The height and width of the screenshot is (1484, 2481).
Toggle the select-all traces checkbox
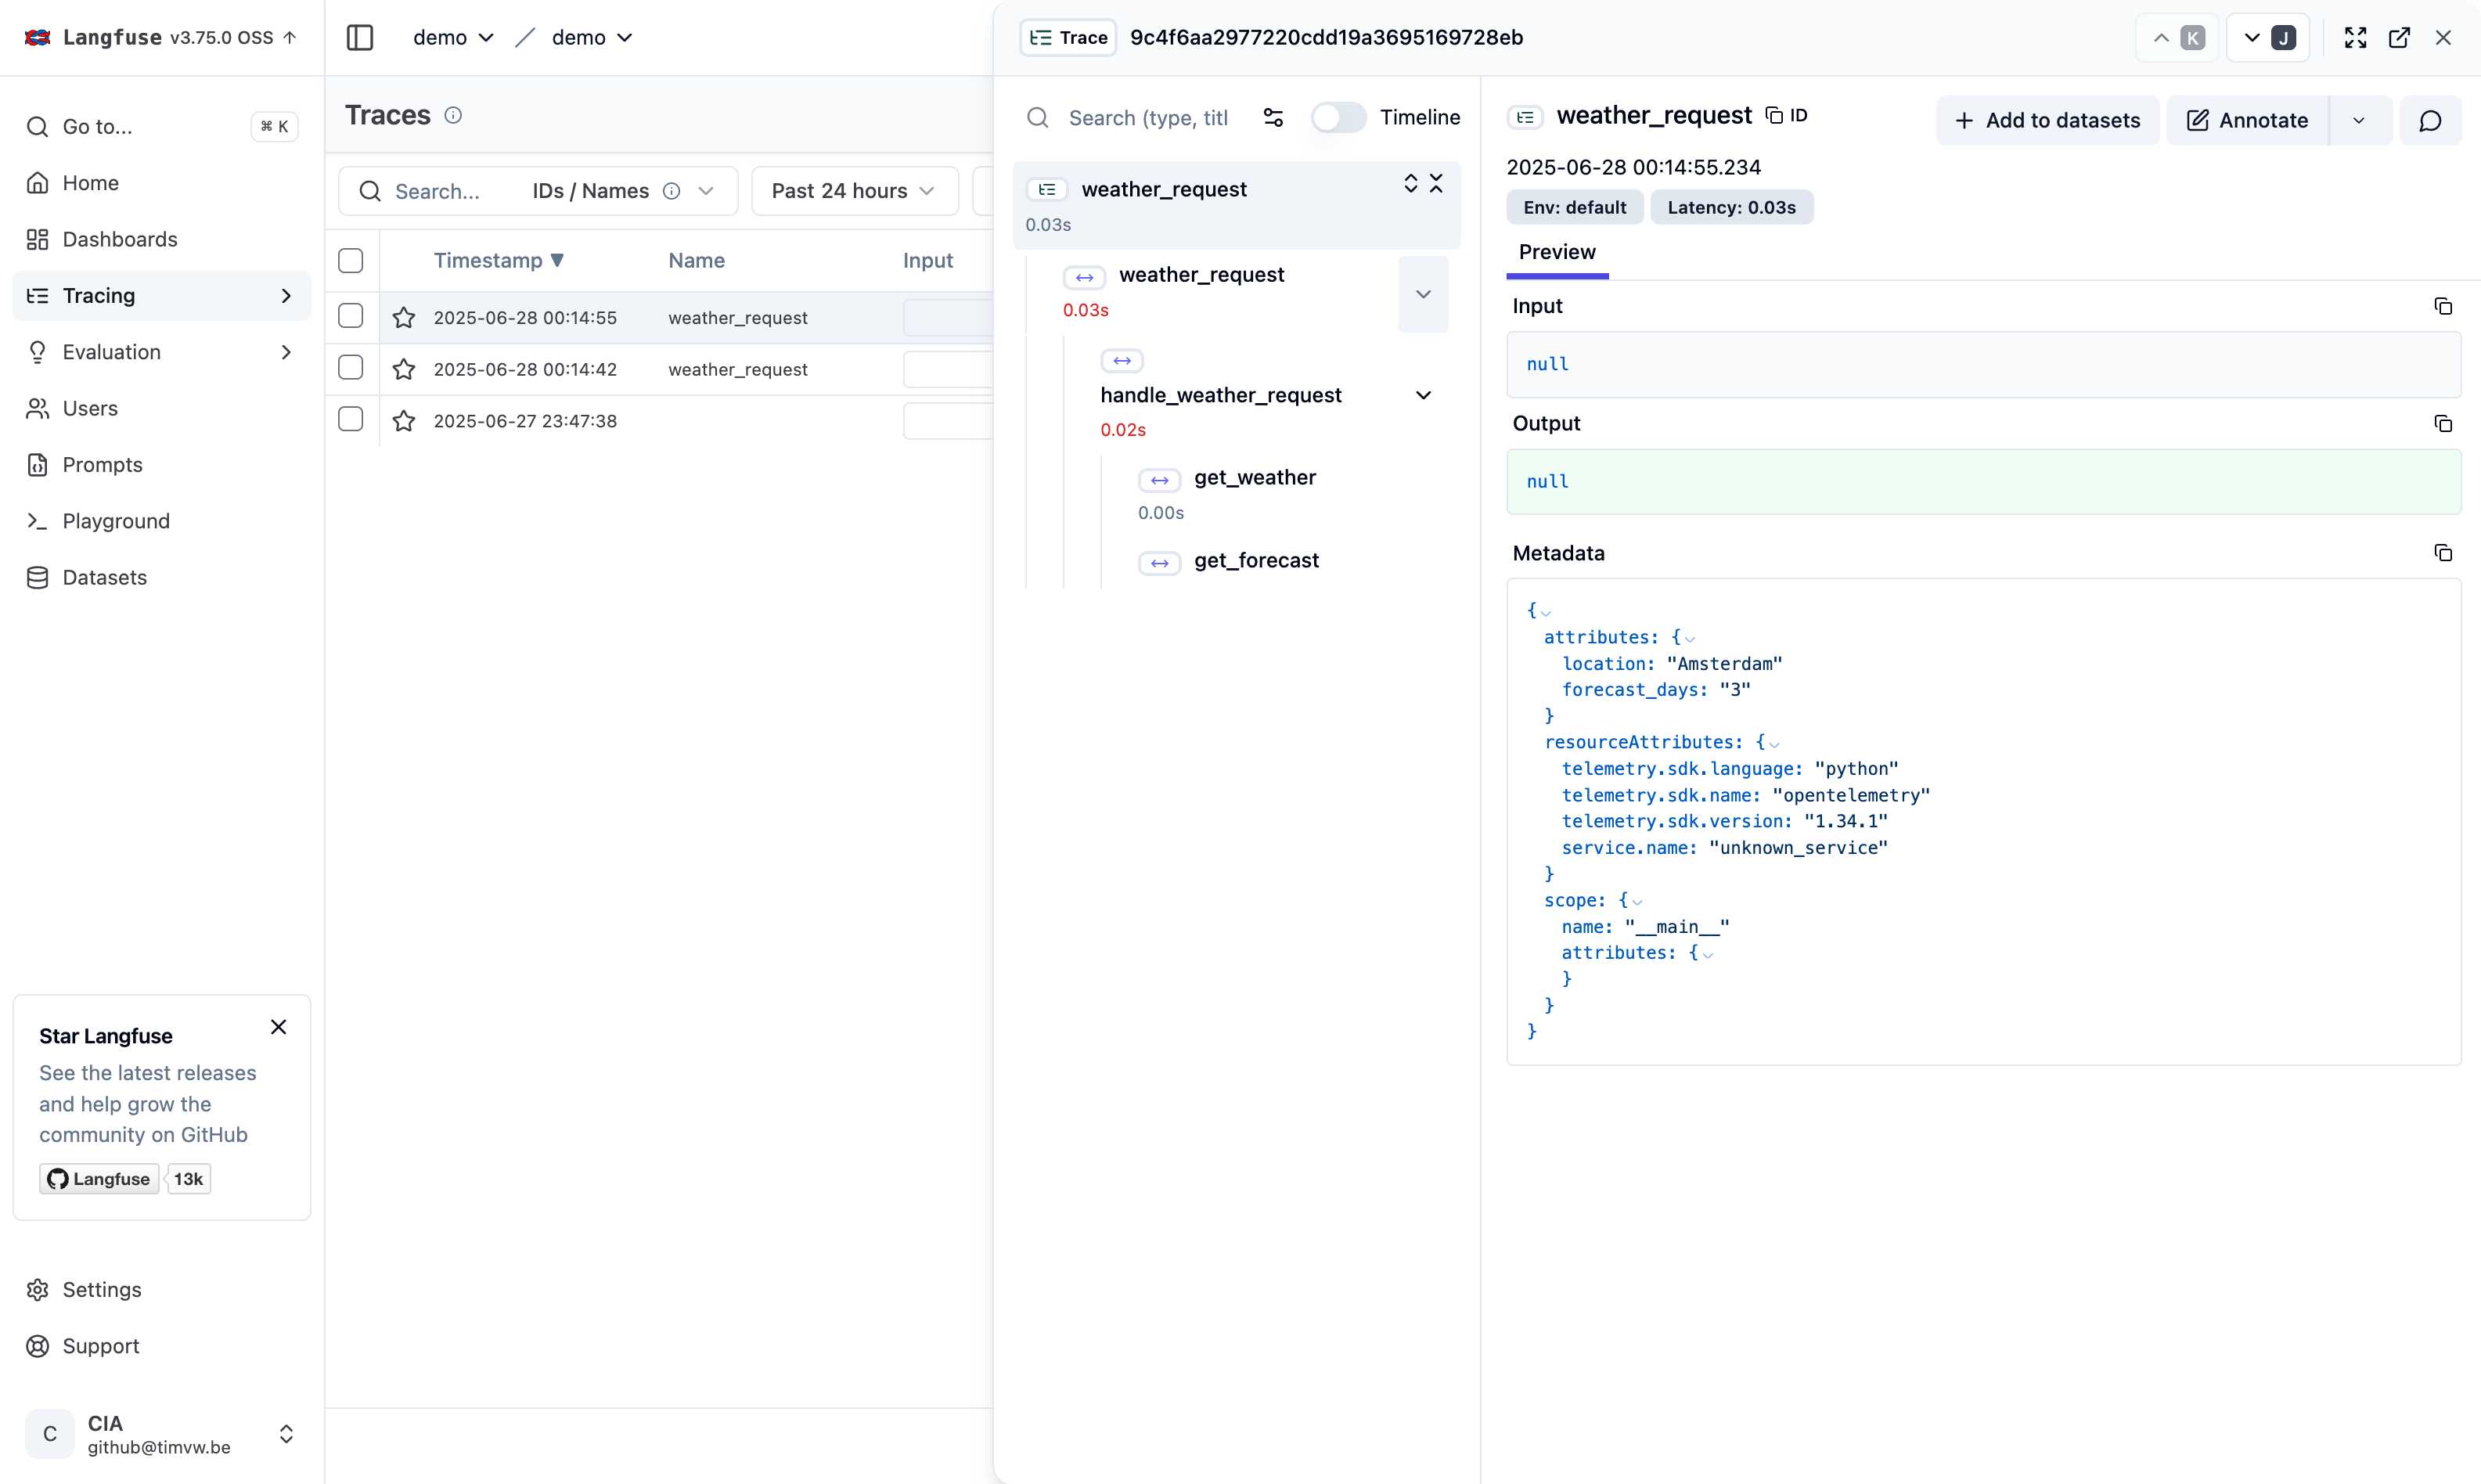tap(351, 261)
